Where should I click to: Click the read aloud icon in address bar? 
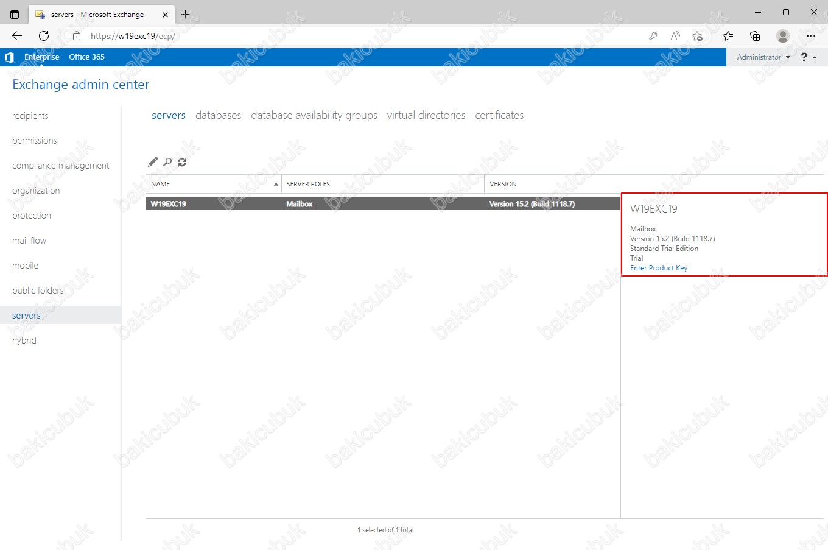click(x=675, y=36)
